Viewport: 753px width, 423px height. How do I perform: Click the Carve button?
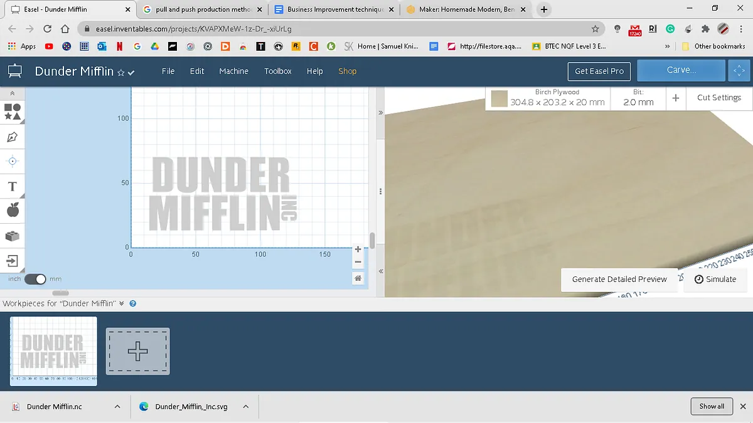(x=681, y=70)
